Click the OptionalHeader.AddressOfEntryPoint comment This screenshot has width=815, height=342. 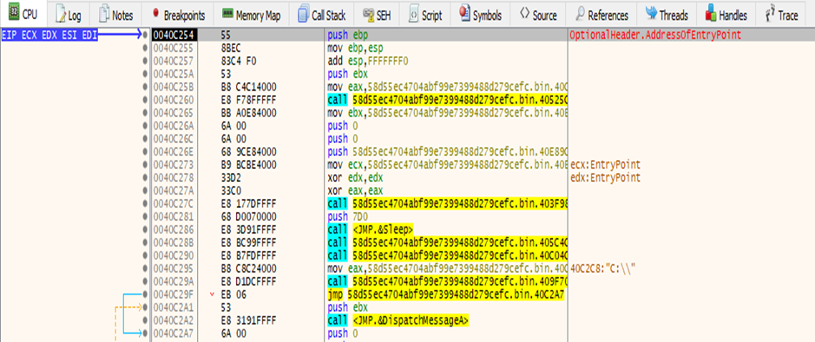(655, 35)
